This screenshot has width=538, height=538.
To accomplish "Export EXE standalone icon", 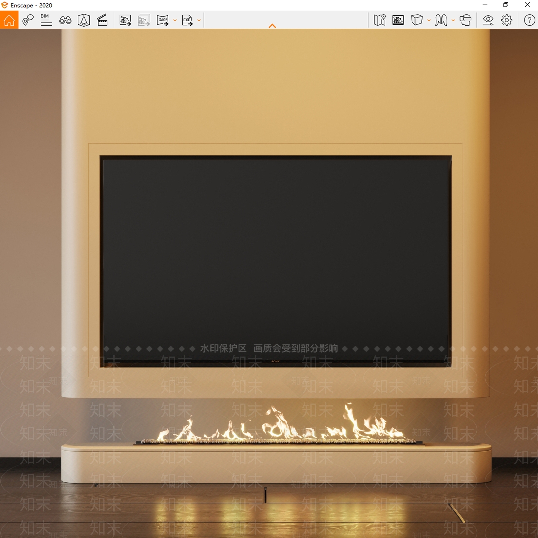I will pyautogui.click(x=187, y=20).
